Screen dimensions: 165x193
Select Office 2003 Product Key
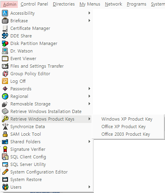point(126,134)
